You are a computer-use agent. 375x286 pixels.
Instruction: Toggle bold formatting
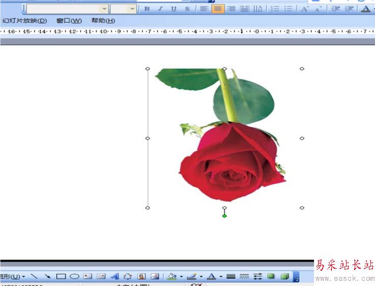click(x=147, y=9)
